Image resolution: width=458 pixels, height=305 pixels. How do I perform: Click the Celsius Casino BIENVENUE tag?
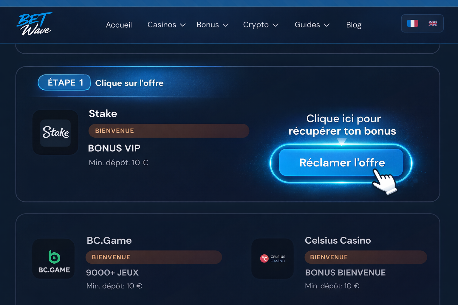[366, 257]
